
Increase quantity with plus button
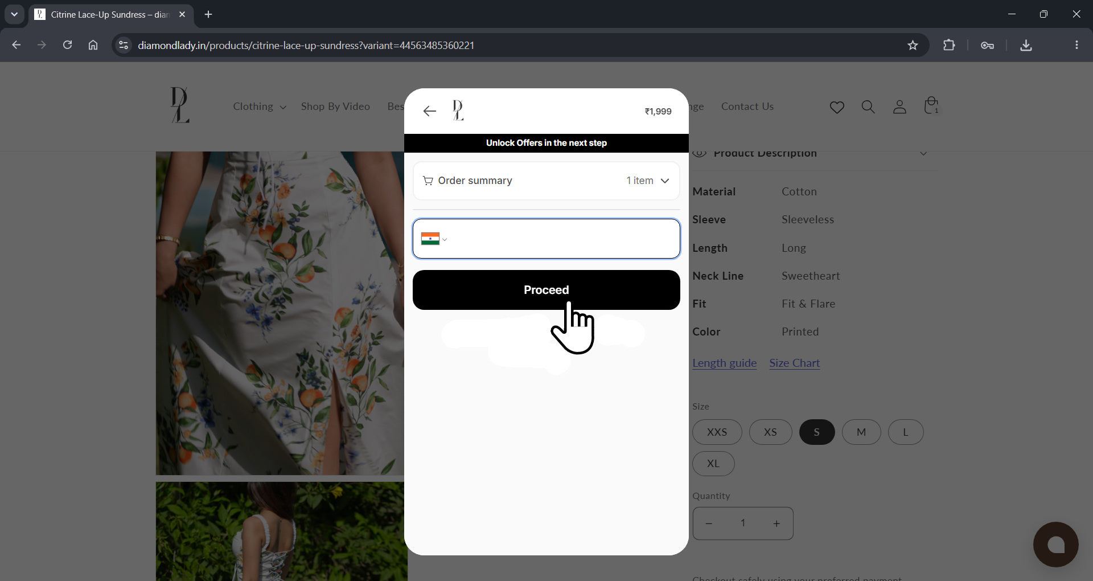[x=776, y=523]
